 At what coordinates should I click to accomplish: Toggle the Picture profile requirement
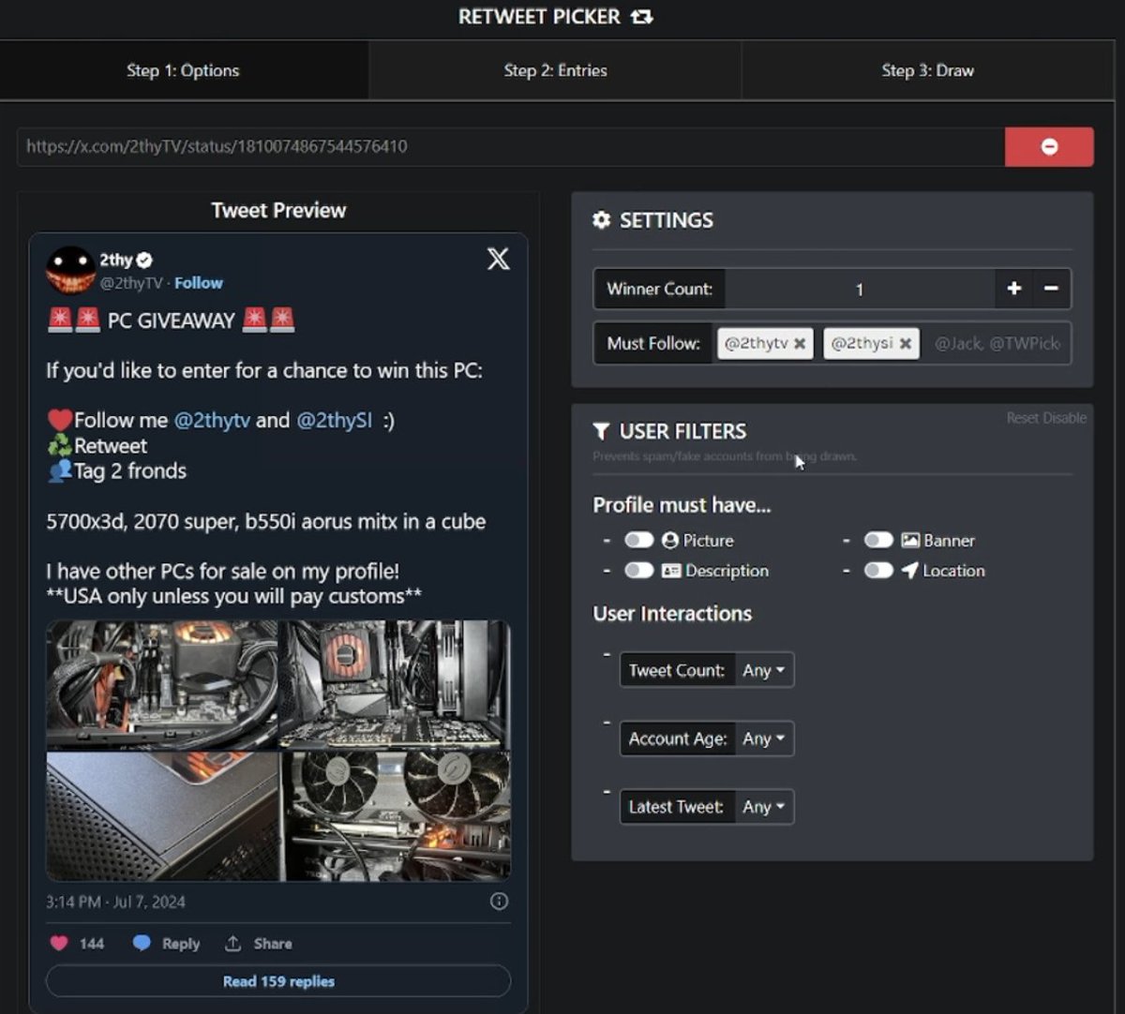639,540
